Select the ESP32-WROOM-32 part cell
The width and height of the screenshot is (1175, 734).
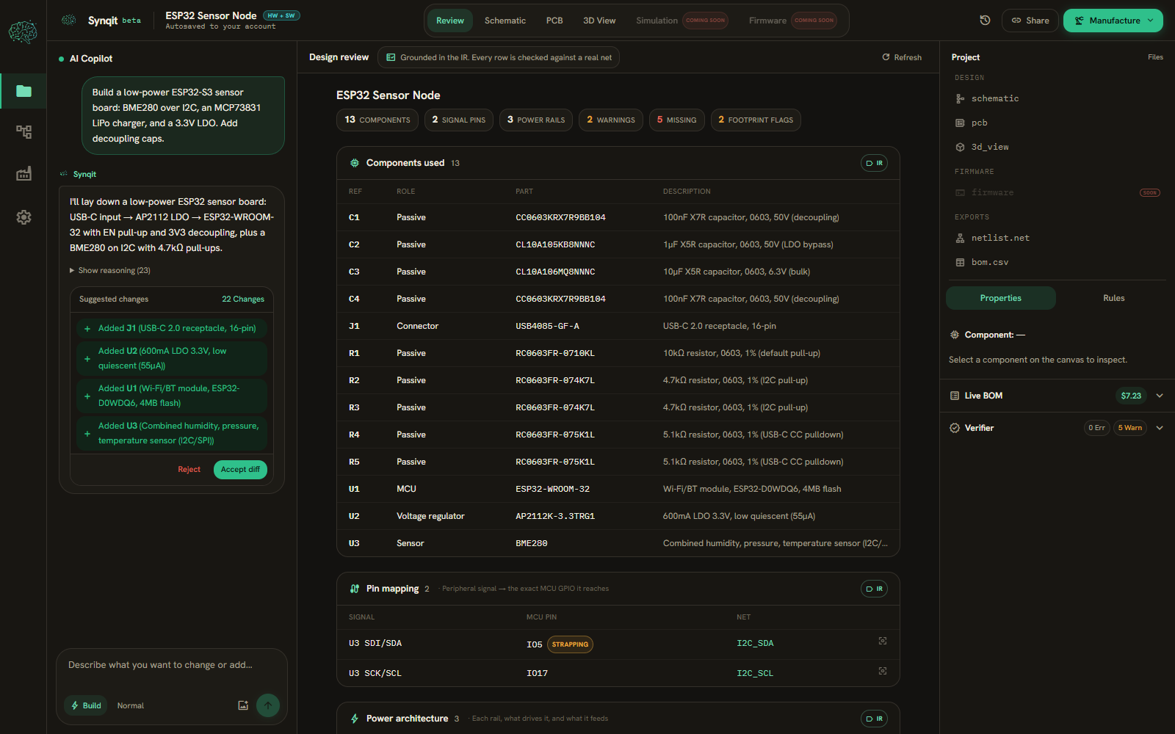click(x=553, y=489)
